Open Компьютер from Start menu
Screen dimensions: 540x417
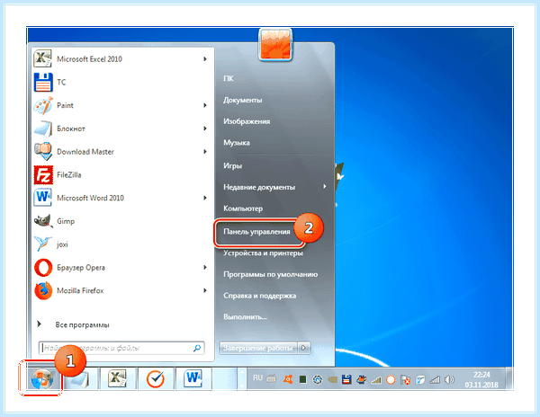coord(243,208)
